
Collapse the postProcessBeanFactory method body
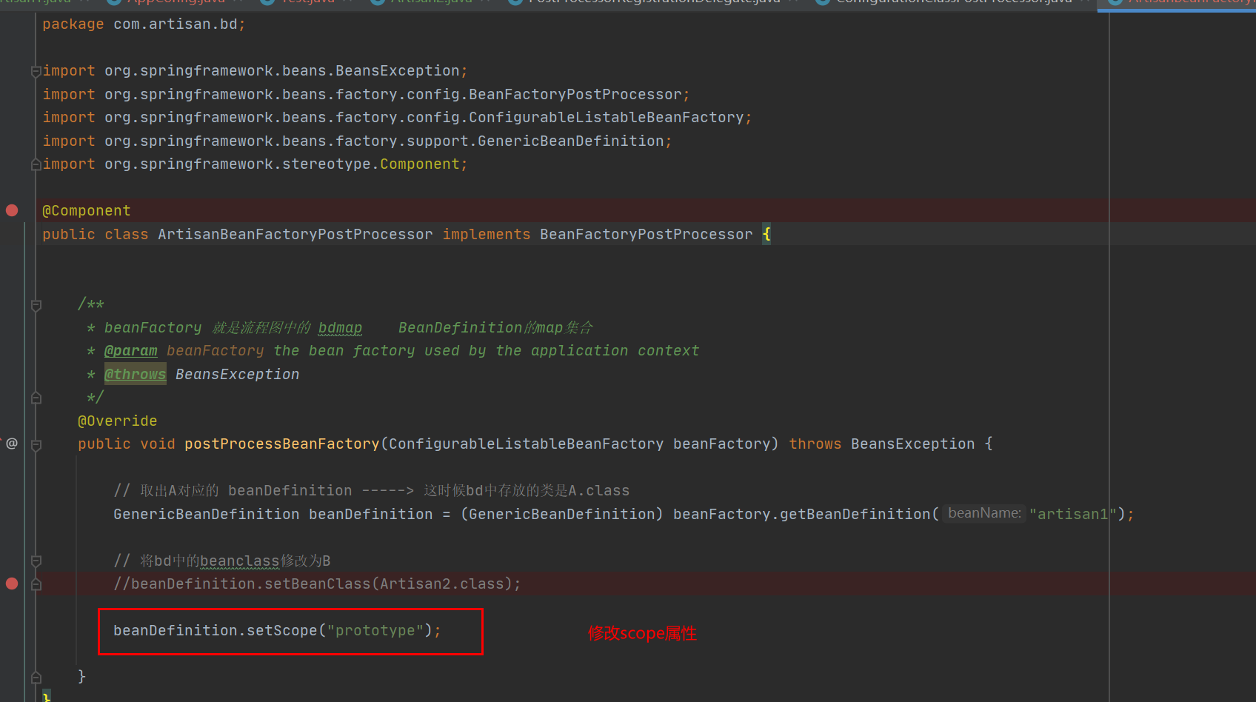(x=36, y=444)
